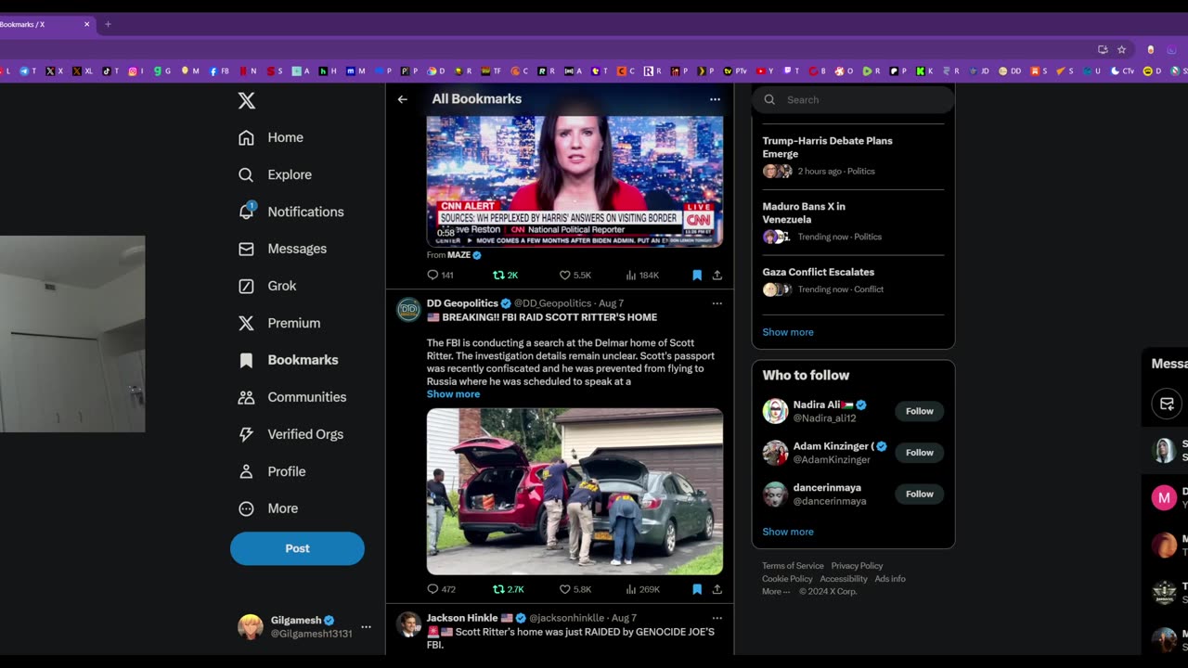Share the DD Geopolitics post

point(717,589)
